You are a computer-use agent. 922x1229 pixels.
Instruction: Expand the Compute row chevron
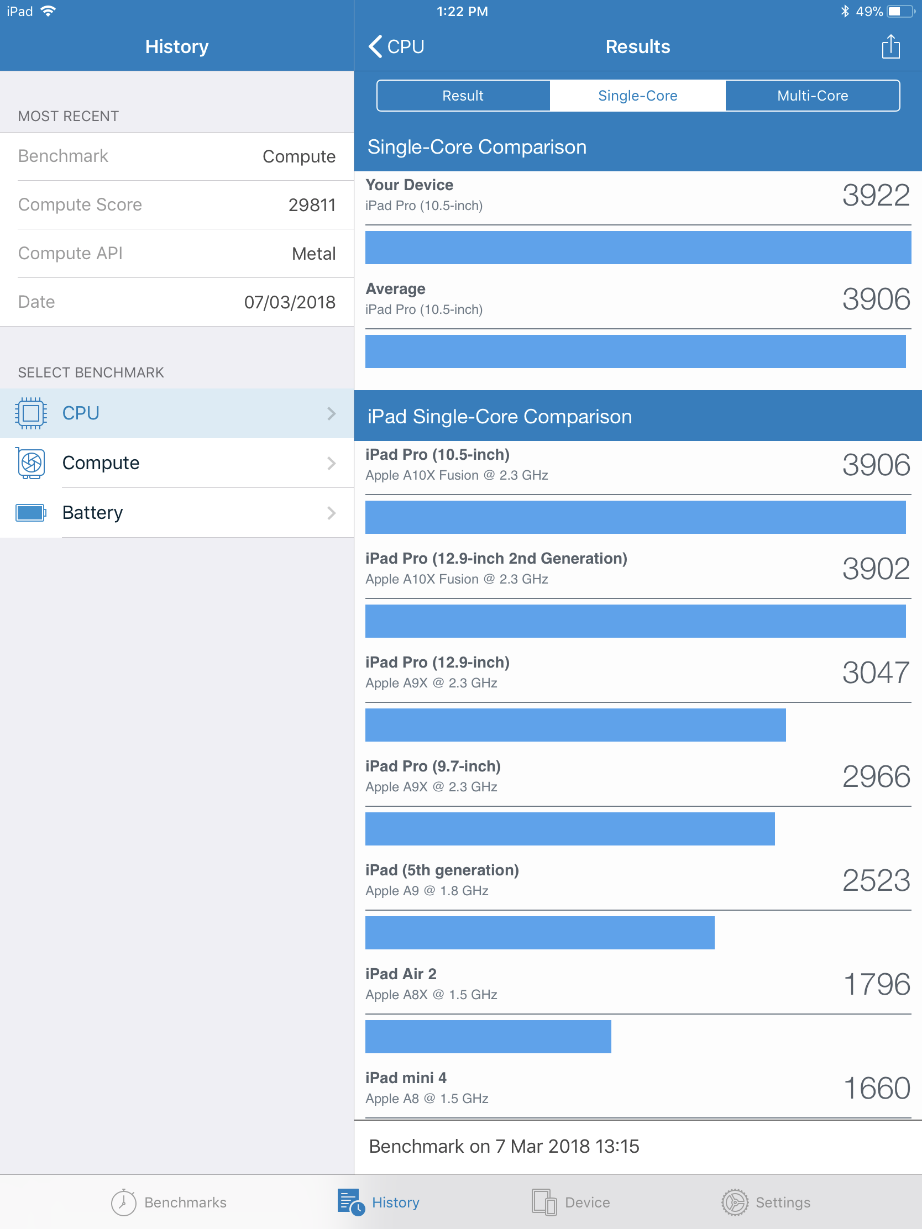(x=331, y=463)
